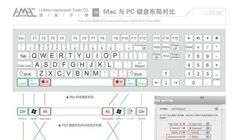The image size is (238, 140).
Task: Click the numpad Enter key
Action: tap(217, 78)
